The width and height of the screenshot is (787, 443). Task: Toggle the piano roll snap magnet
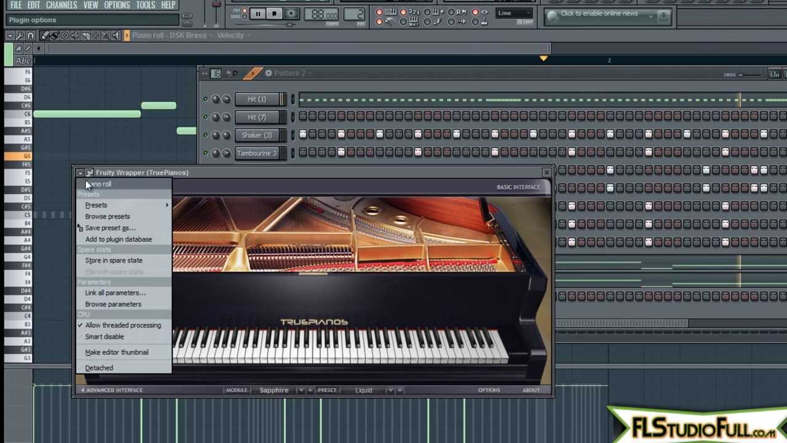[30, 36]
